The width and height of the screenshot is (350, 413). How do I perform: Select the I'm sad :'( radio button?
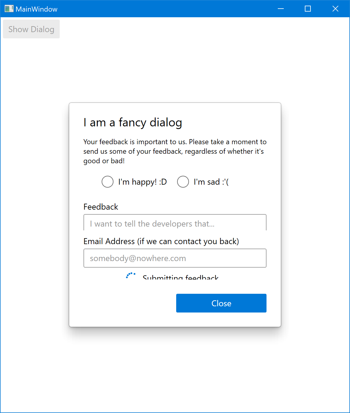pyautogui.click(x=183, y=182)
